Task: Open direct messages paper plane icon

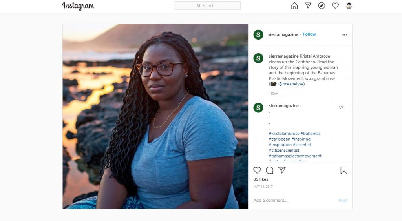Action: click(x=308, y=6)
